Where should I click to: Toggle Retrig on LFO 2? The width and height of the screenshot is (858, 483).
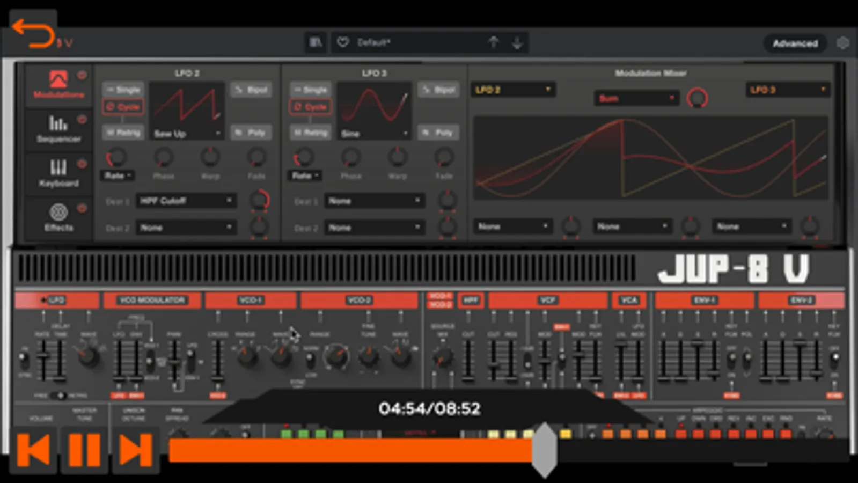pos(123,132)
